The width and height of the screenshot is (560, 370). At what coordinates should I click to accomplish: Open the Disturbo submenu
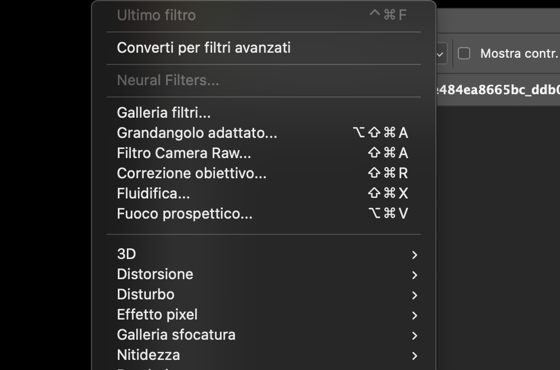[x=264, y=295]
